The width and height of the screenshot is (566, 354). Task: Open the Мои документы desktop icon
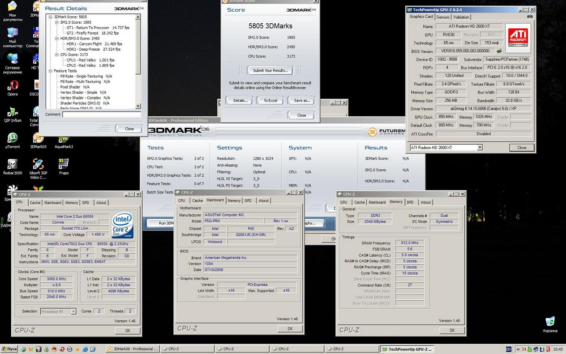[12, 11]
